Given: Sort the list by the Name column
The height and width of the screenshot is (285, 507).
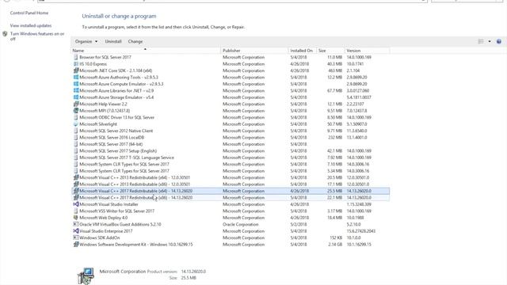Looking at the screenshot, I should [x=146, y=51].
